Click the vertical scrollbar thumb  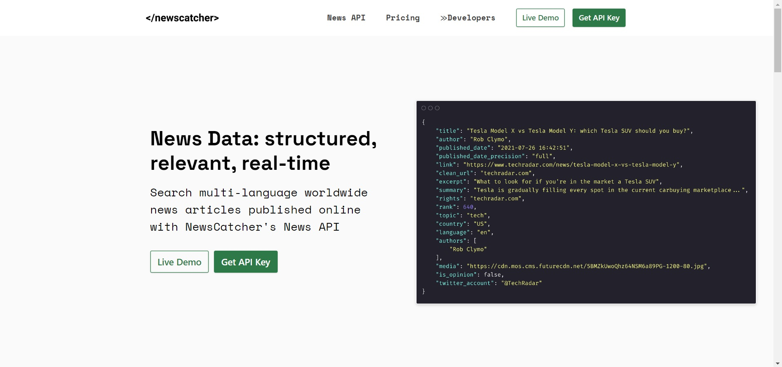[x=778, y=40]
